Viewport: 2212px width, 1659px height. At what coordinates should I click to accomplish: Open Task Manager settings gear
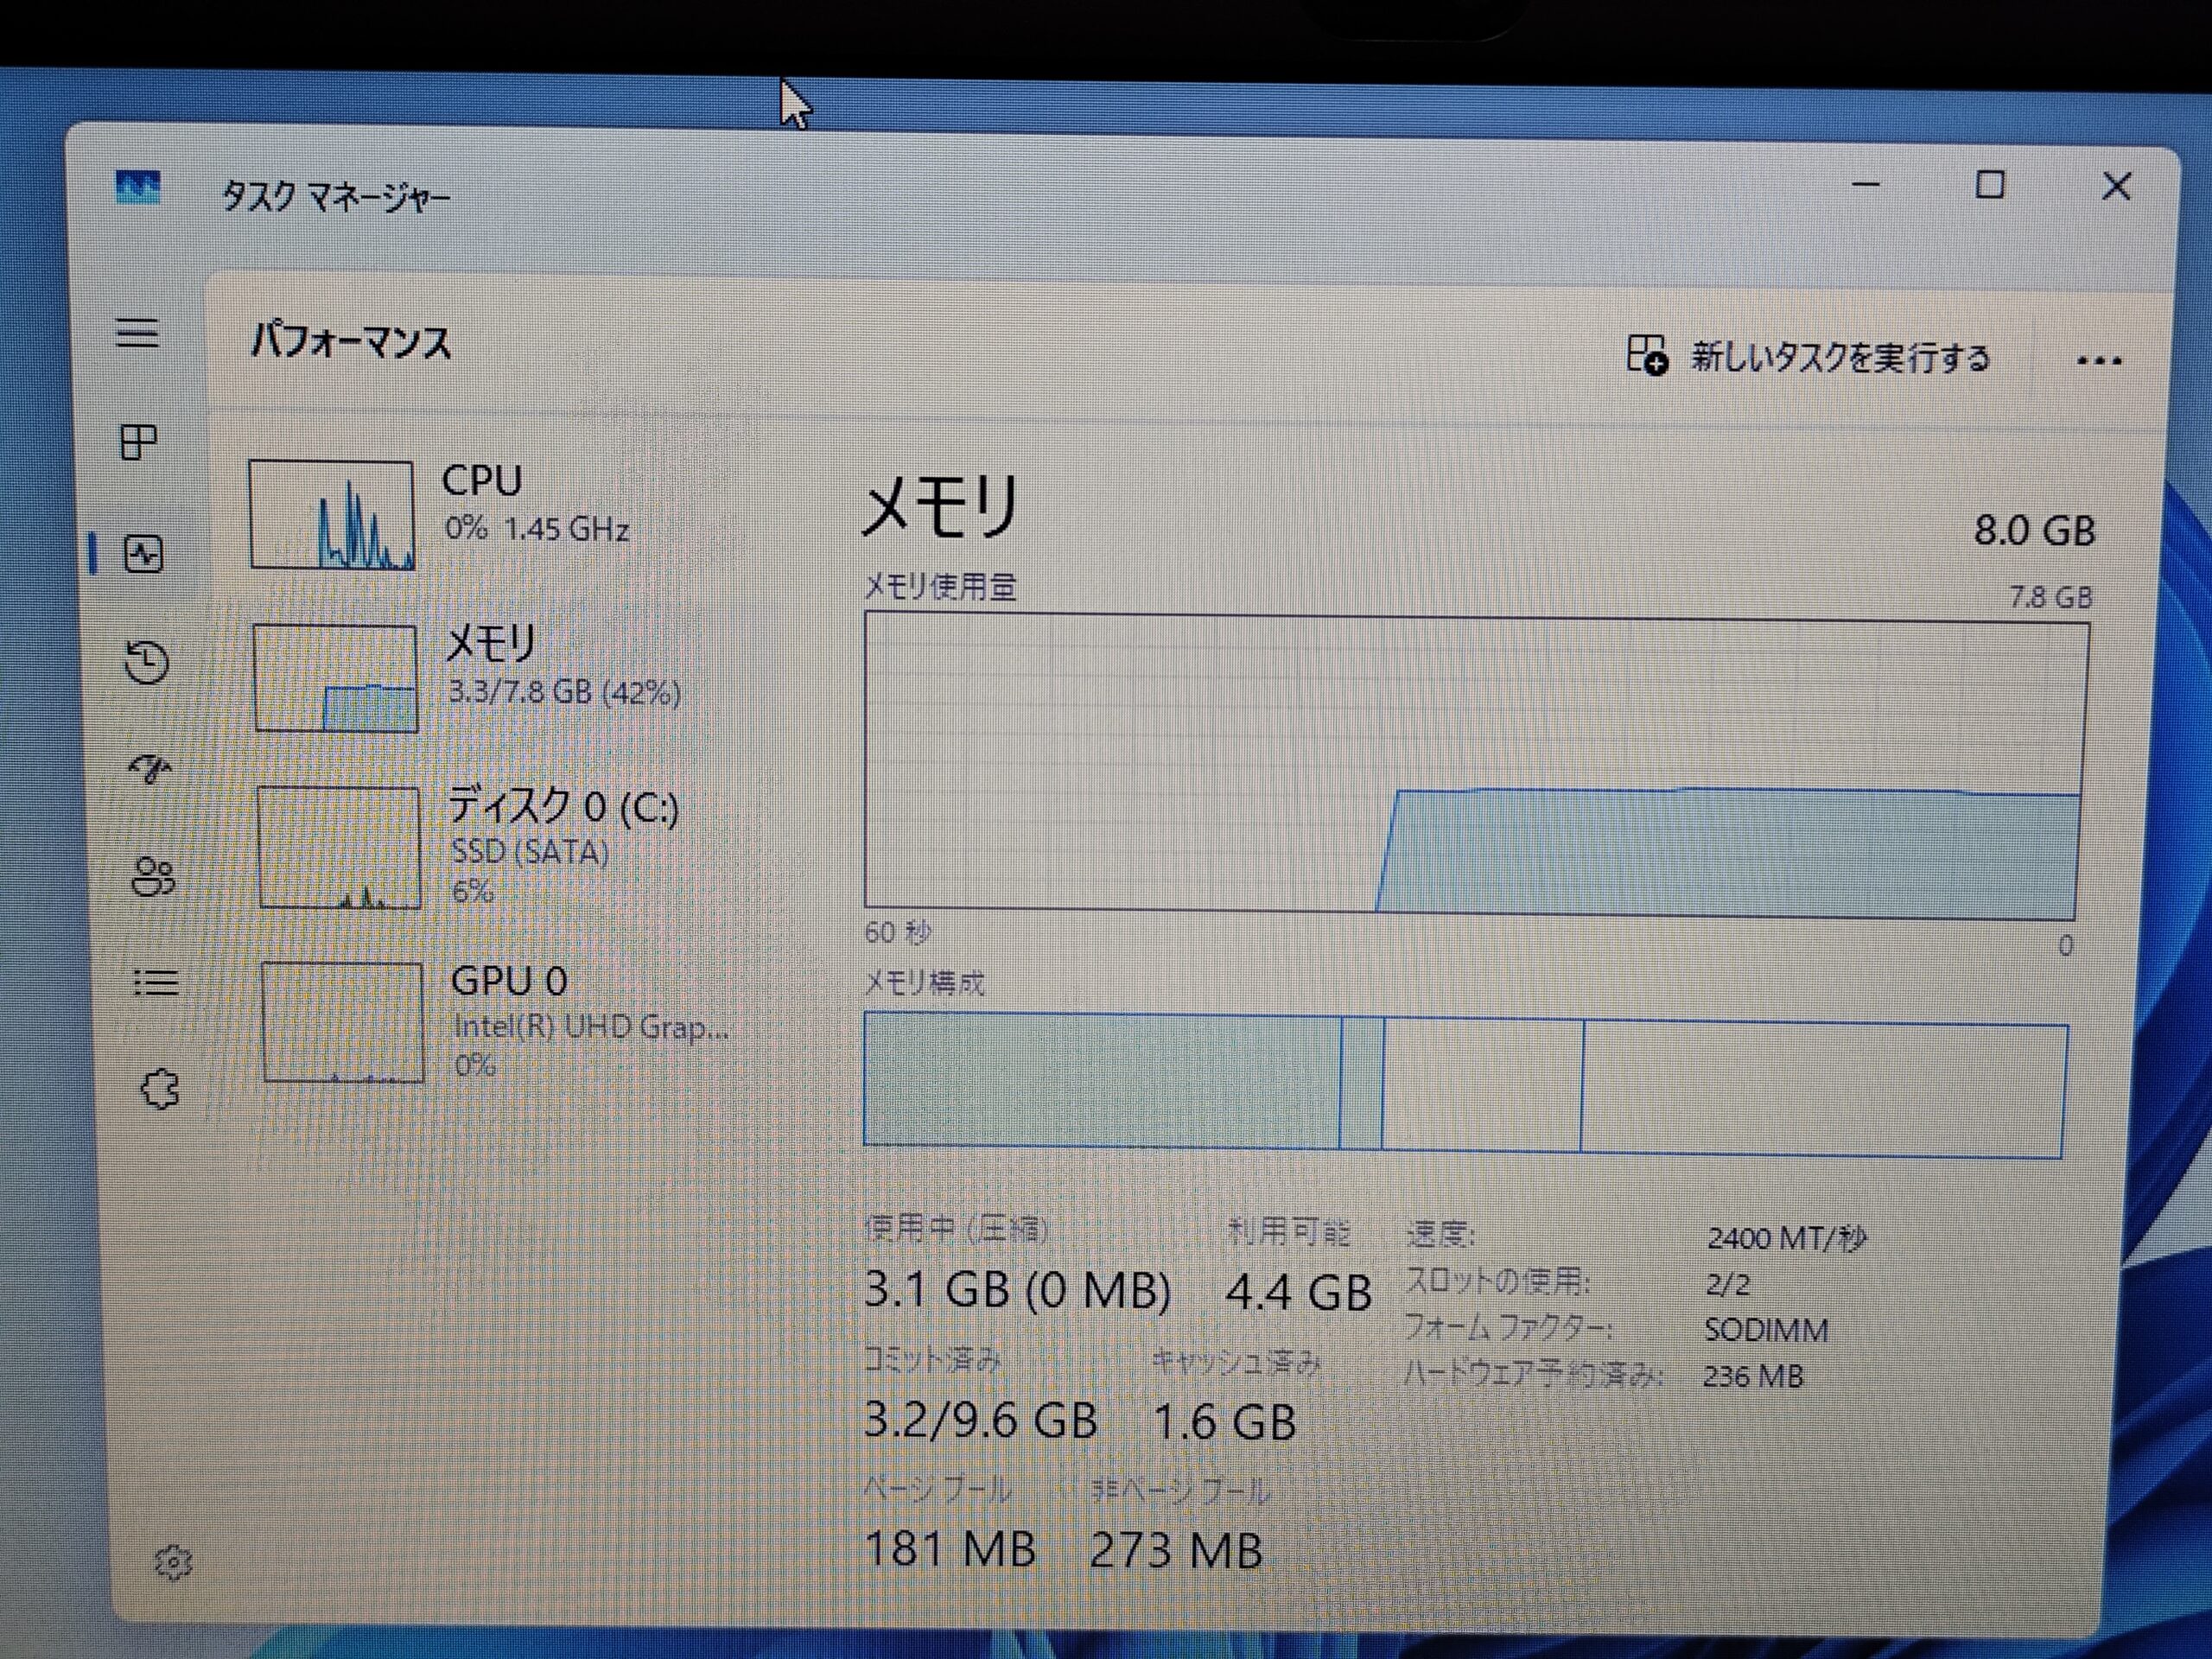[173, 1561]
